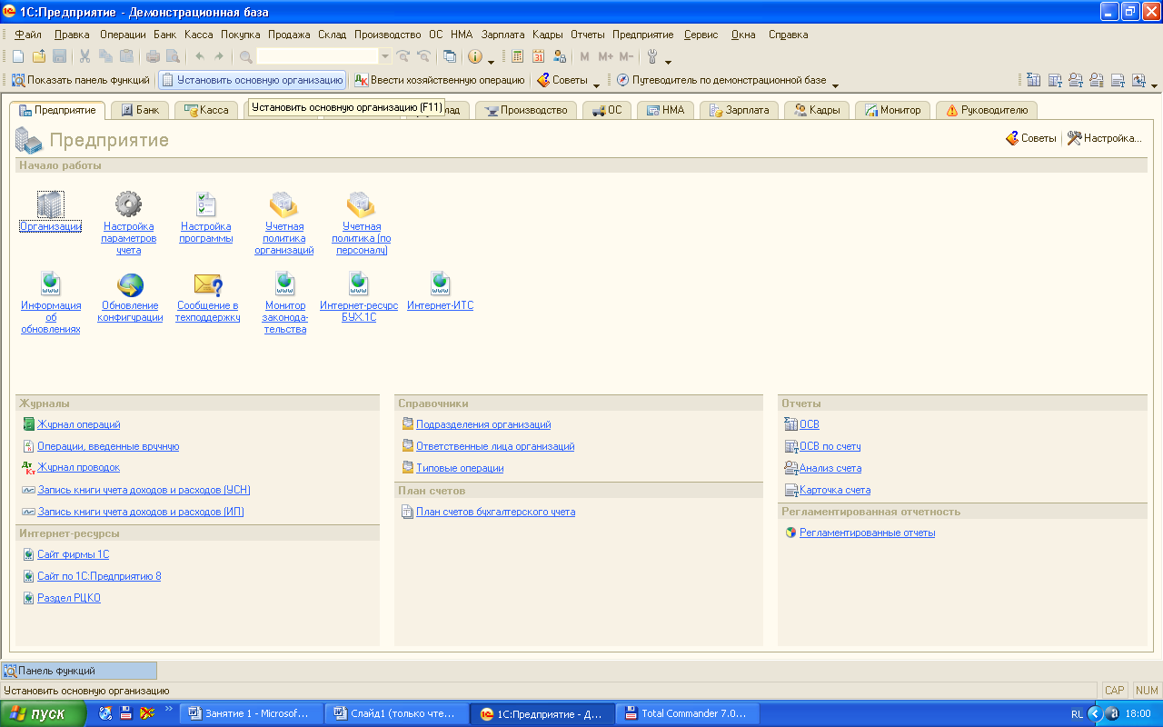Click the wrench service tools icon
This screenshot has height=727, width=1163.
tap(651, 56)
